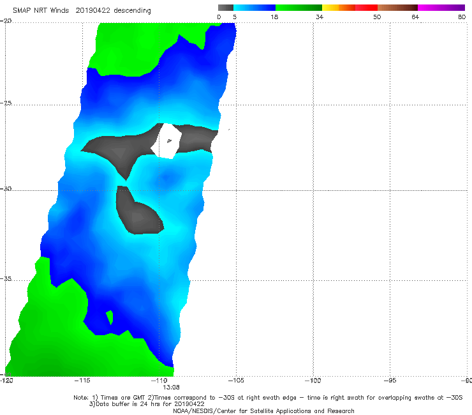Image resolution: width=472 pixels, height=415 pixels.
Task: Click the color bar label '34'
Action: click(320, 17)
